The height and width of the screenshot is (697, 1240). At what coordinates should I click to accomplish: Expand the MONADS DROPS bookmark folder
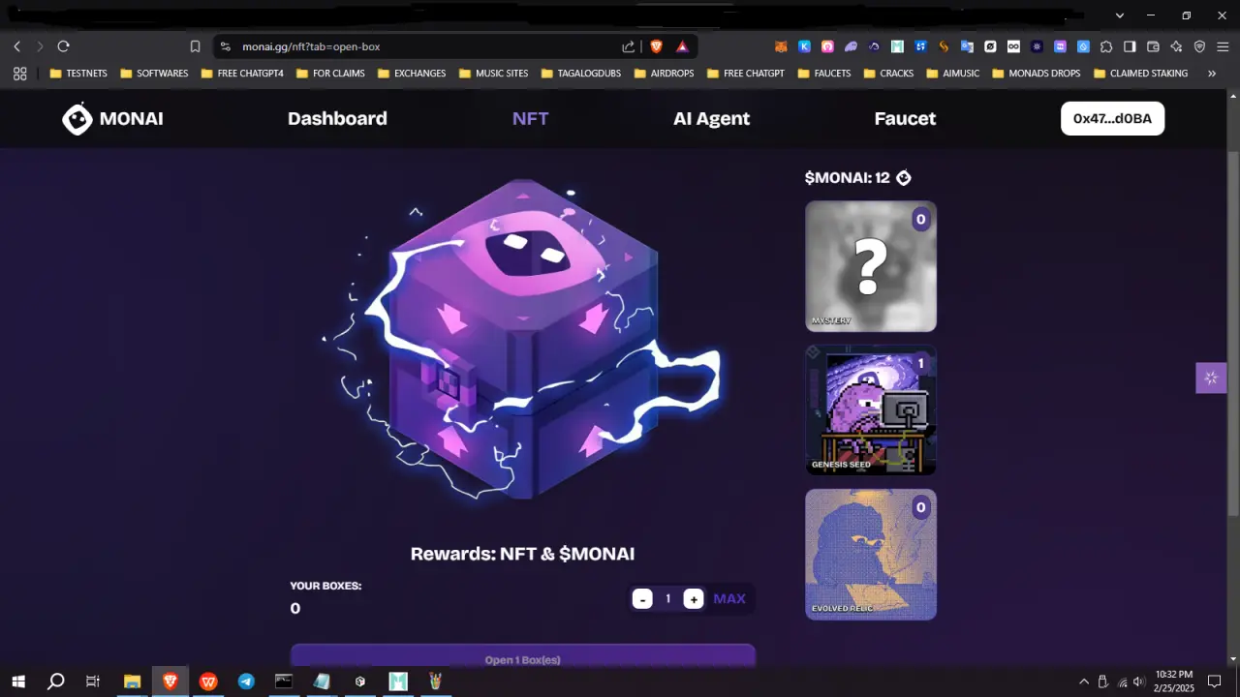1036,74
